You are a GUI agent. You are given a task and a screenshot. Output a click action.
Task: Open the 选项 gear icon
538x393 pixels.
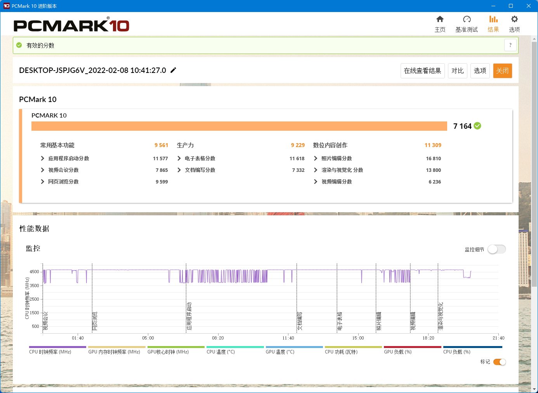click(514, 19)
